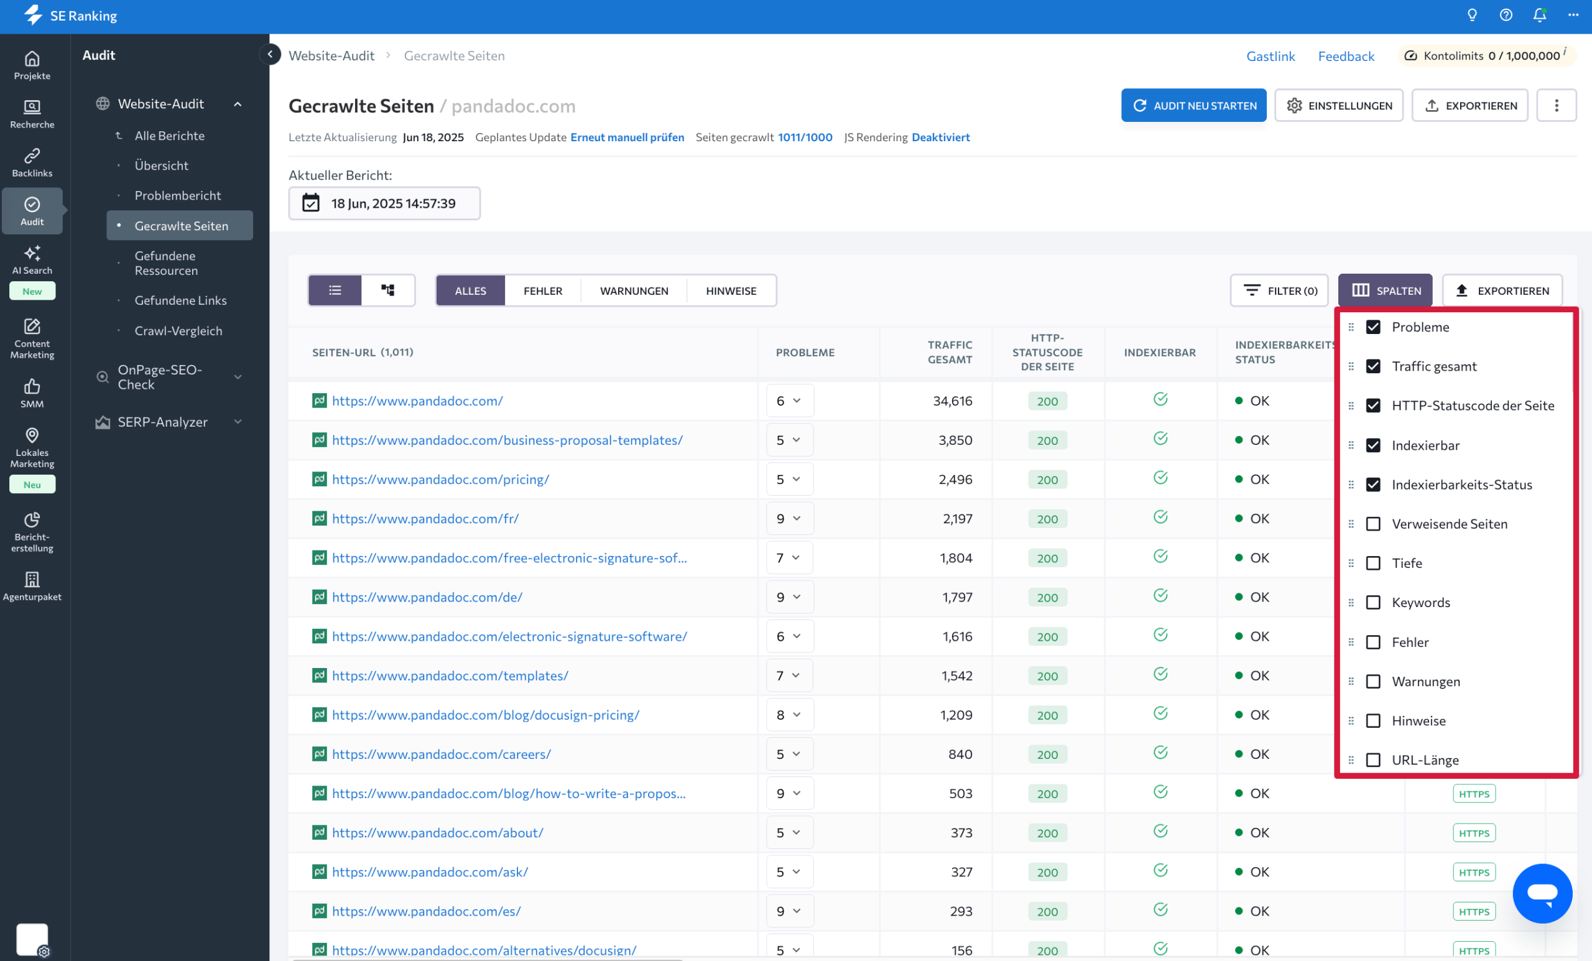Click the drag handle next to Probleme
1592x961 pixels.
(1351, 327)
